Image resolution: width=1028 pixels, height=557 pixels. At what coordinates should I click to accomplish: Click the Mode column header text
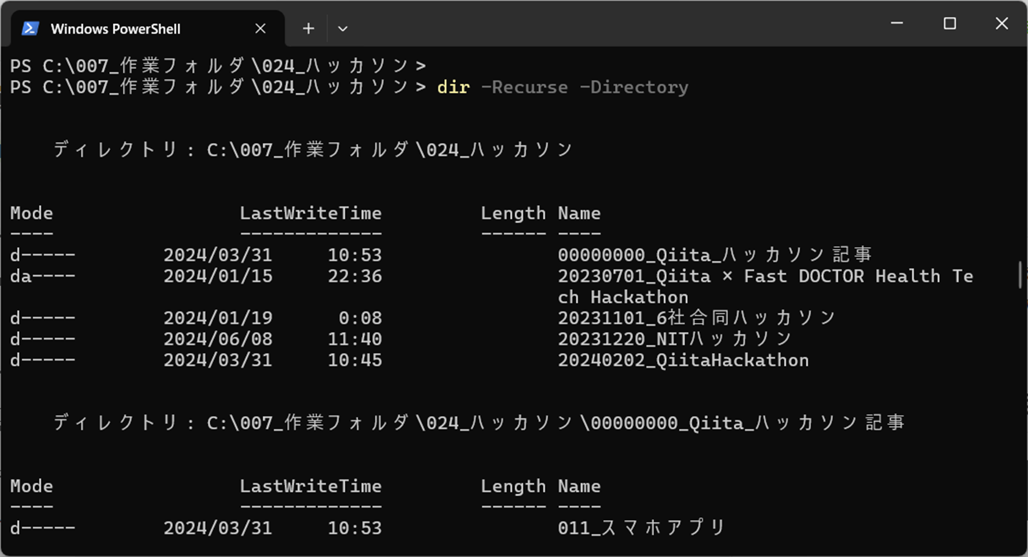[x=32, y=213]
